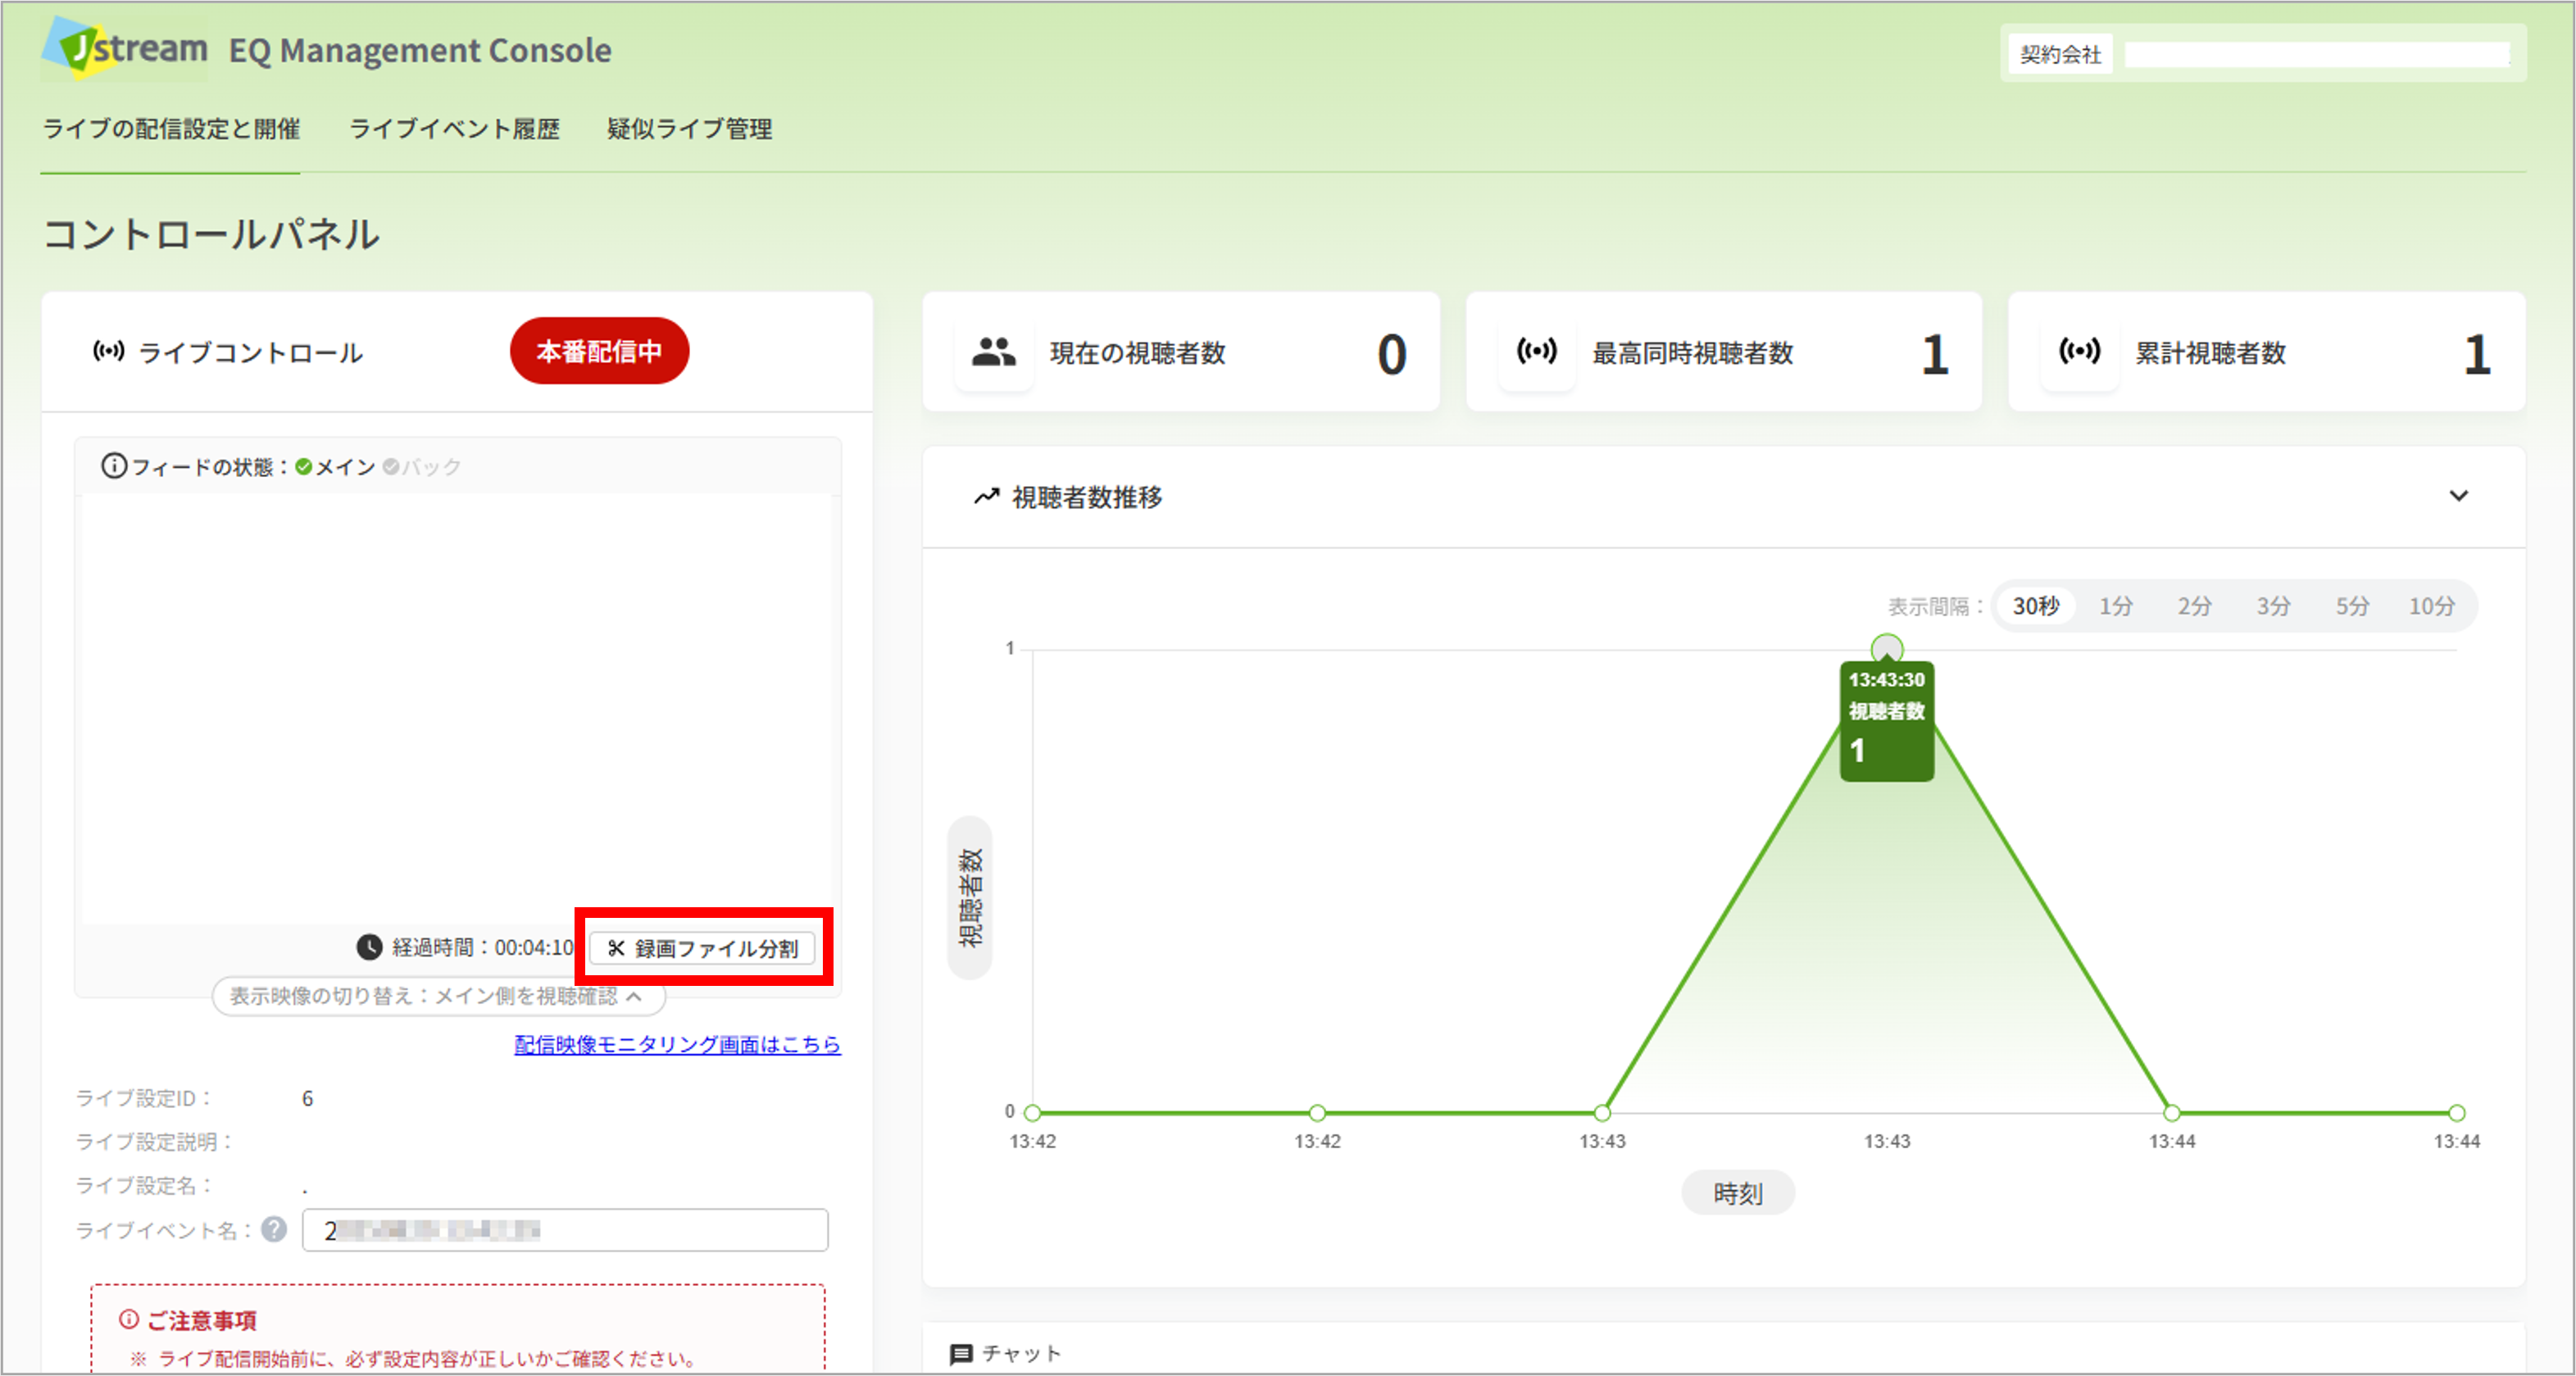Click the help icon beside ライブイベント名
The image size is (2576, 1376).
274,1229
